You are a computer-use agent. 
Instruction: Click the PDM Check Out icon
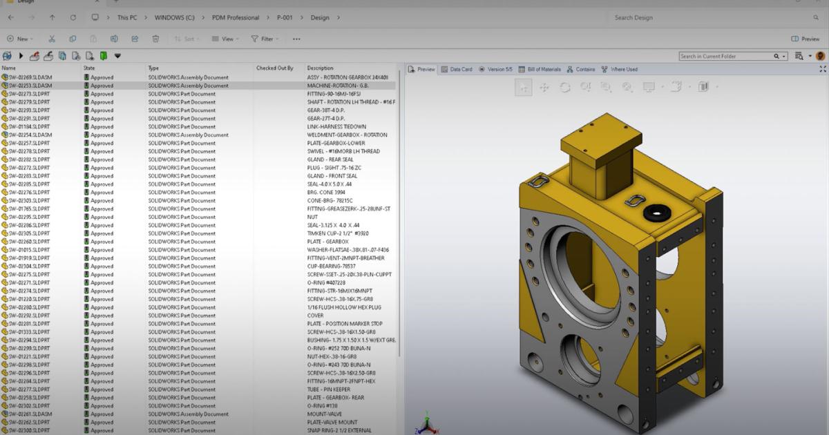[x=35, y=56]
